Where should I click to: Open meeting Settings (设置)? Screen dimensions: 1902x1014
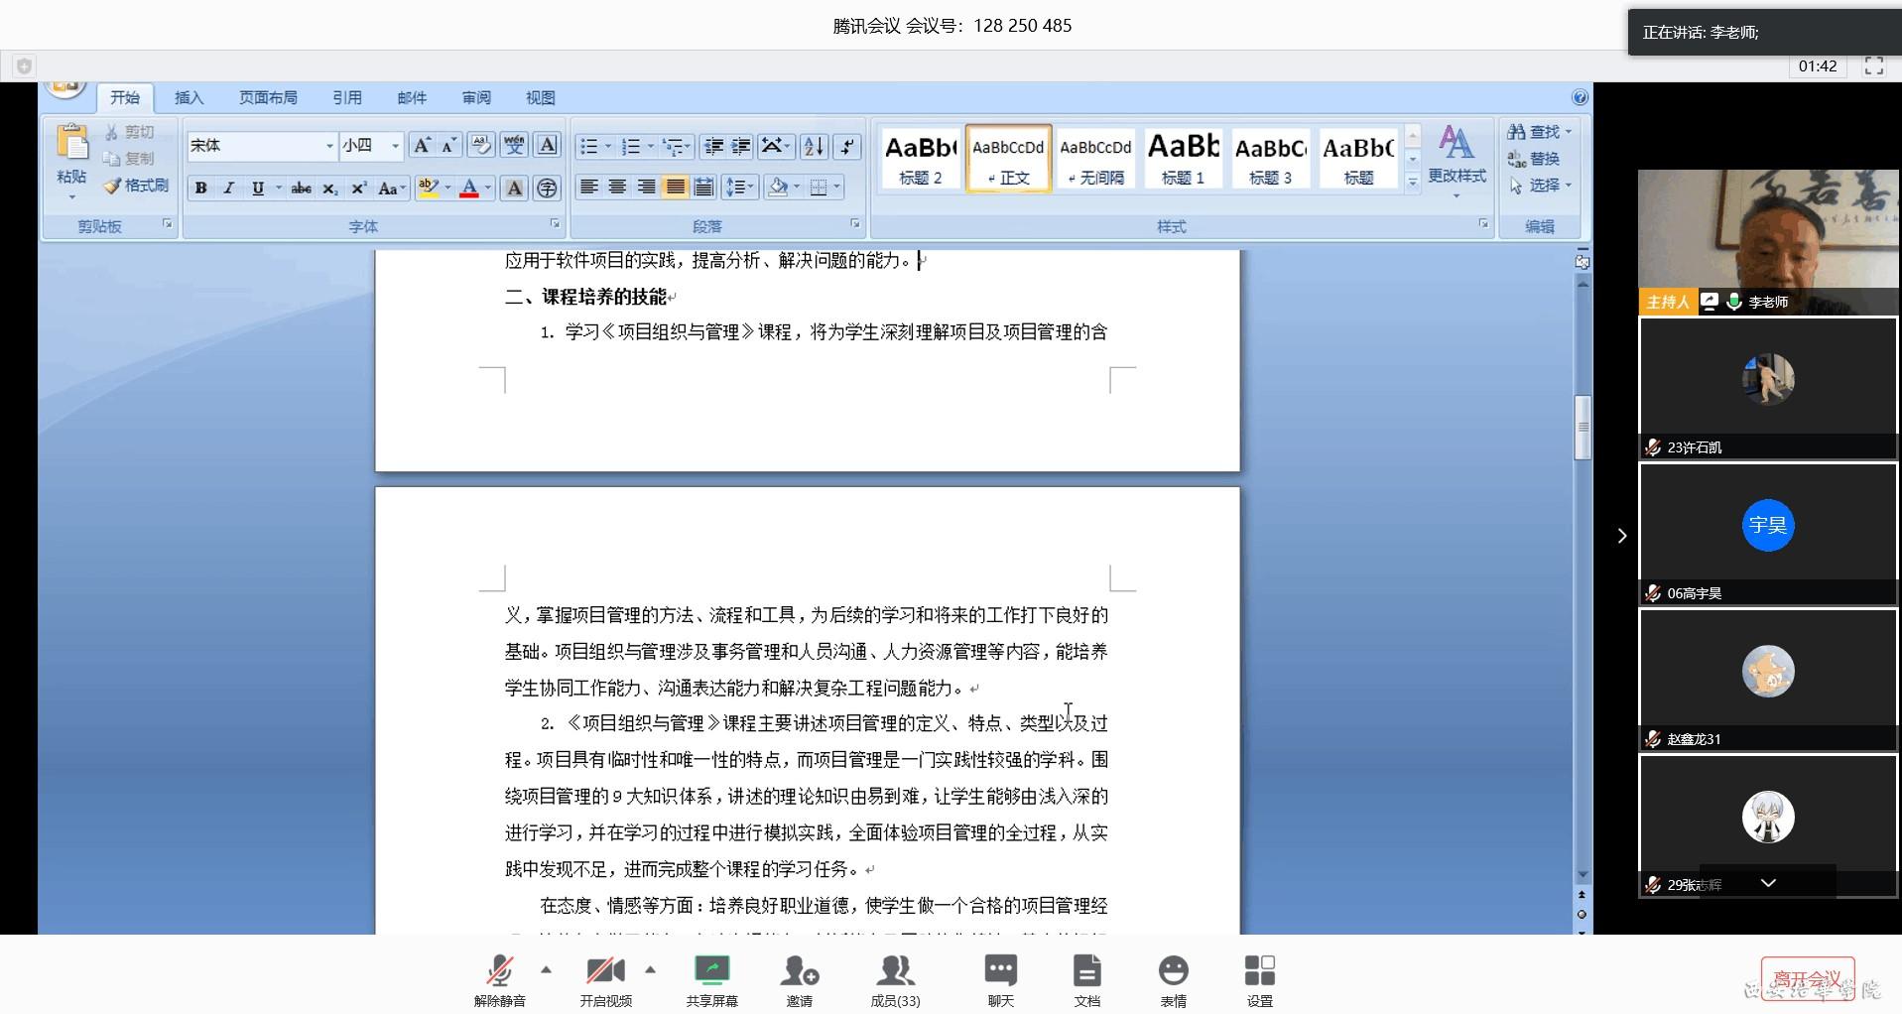1259,970
